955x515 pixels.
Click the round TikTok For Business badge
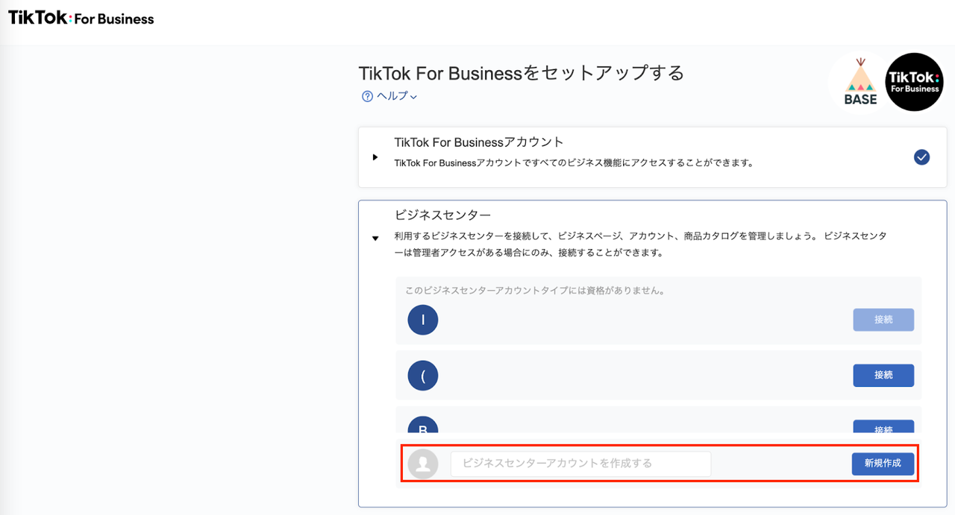click(x=914, y=82)
